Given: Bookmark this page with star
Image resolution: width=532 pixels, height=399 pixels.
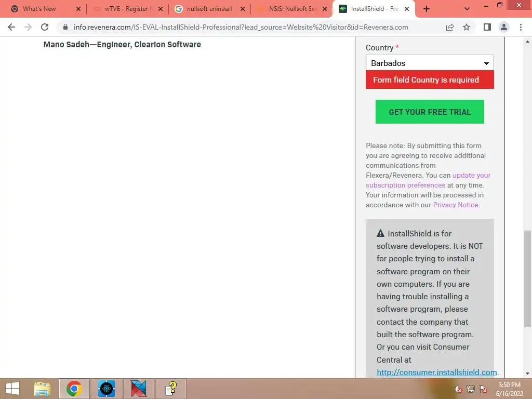Looking at the screenshot, I should [x=467, y=27].
